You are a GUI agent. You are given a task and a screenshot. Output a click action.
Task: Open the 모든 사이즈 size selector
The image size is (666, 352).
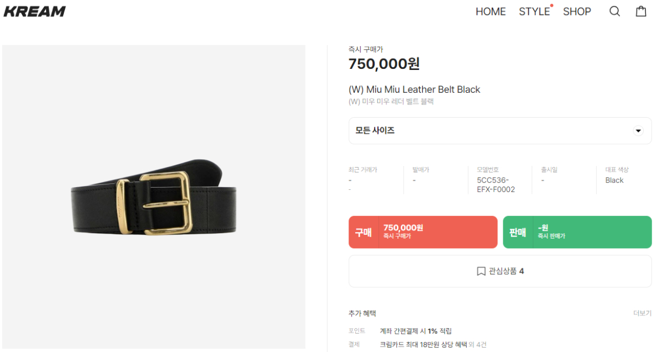pyautogui.click(x=500, y=131)
